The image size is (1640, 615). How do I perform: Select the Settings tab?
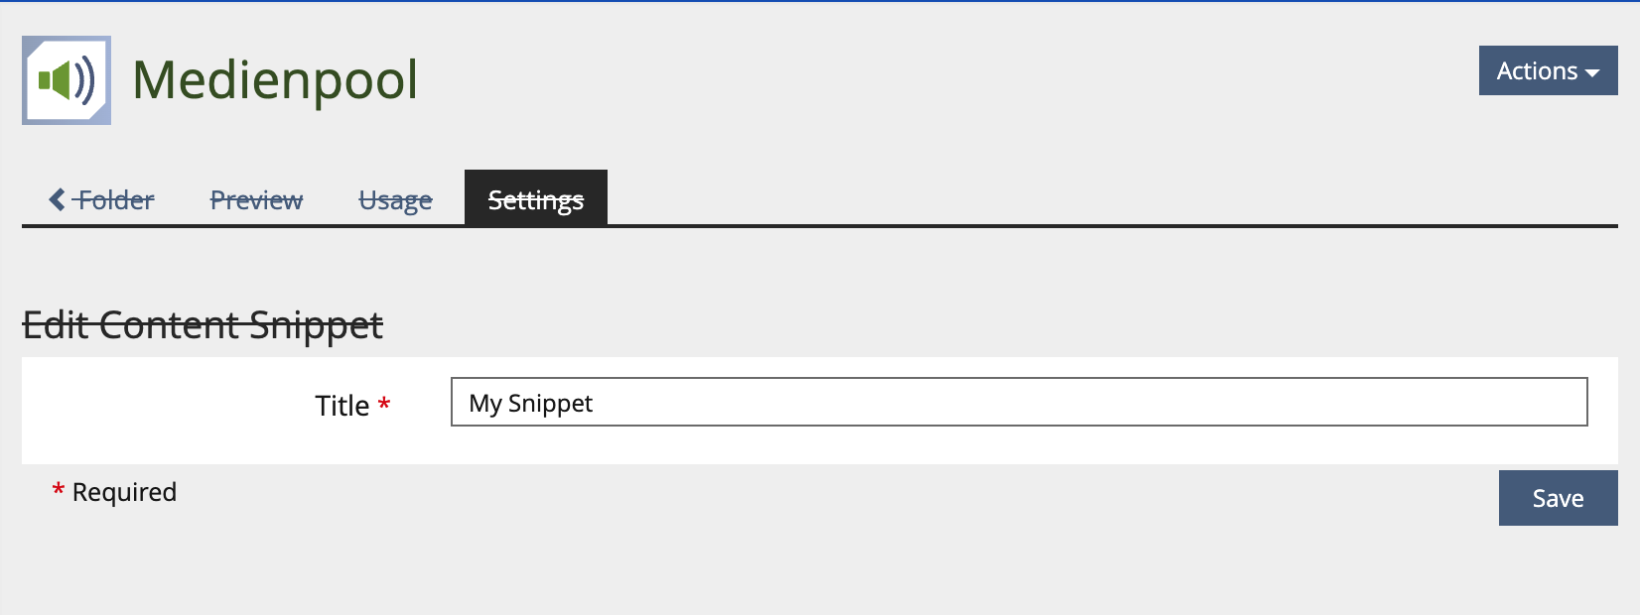point(535,199)
